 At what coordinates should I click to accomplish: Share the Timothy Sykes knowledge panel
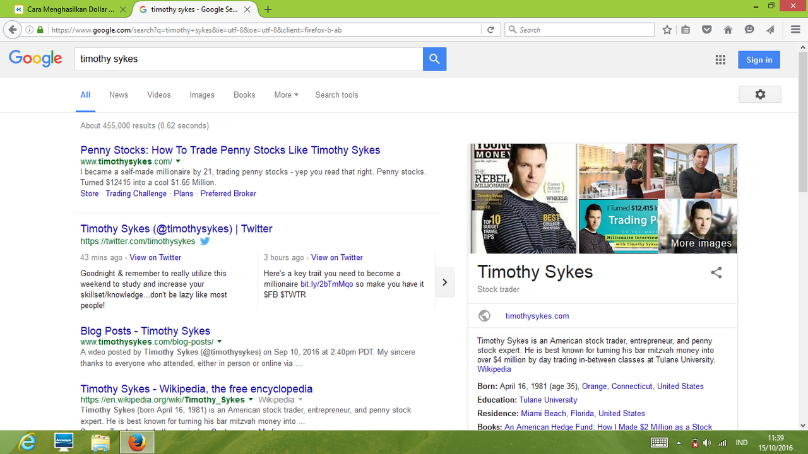tap(716, 273)
